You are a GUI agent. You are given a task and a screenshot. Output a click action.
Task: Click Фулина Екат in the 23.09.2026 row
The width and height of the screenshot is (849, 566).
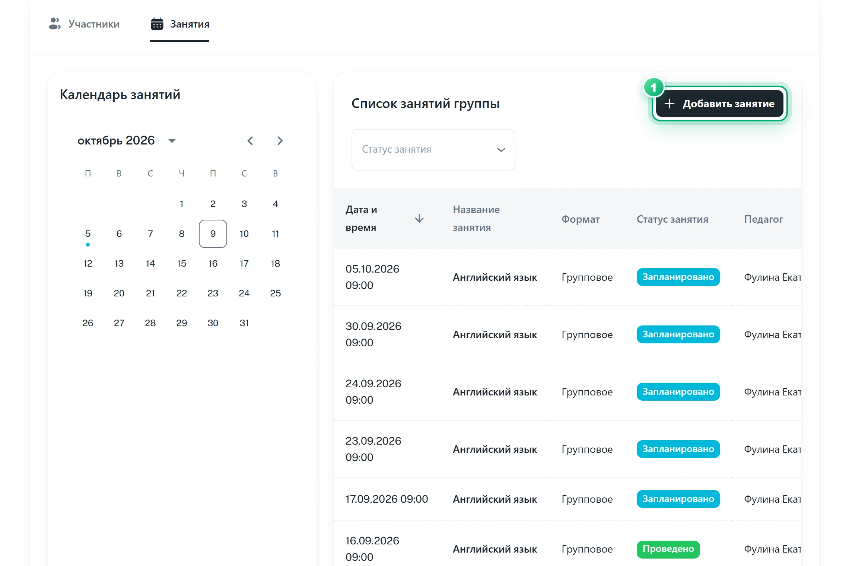tap(773, 449)
